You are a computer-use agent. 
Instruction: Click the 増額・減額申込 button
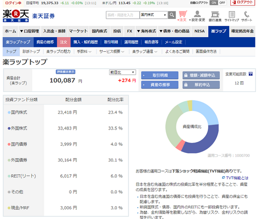201,75
